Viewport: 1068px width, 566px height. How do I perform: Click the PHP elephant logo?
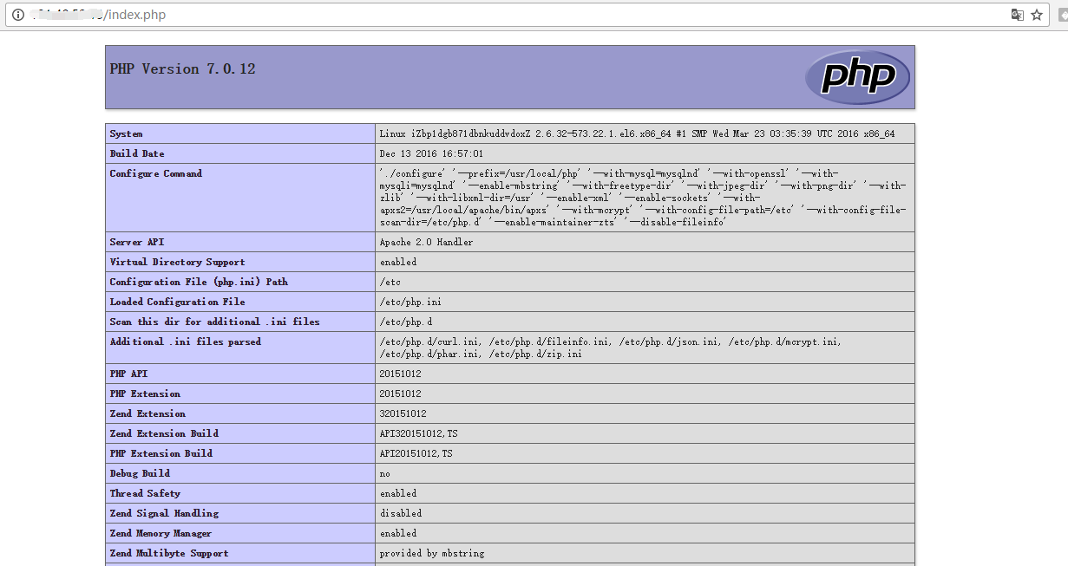click(x=858, y=77)
